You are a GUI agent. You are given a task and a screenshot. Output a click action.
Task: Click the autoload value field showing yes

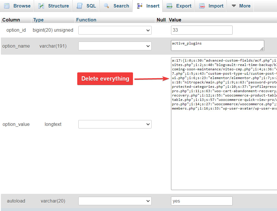click(x=202, y=201)
